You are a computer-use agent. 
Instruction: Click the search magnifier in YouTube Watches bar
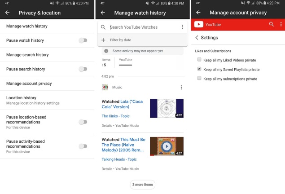click(x=103, y=27)
